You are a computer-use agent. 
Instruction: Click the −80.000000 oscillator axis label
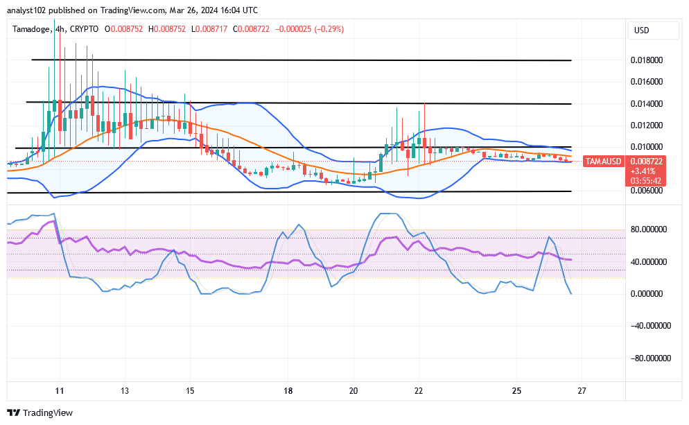pos(651,358)
